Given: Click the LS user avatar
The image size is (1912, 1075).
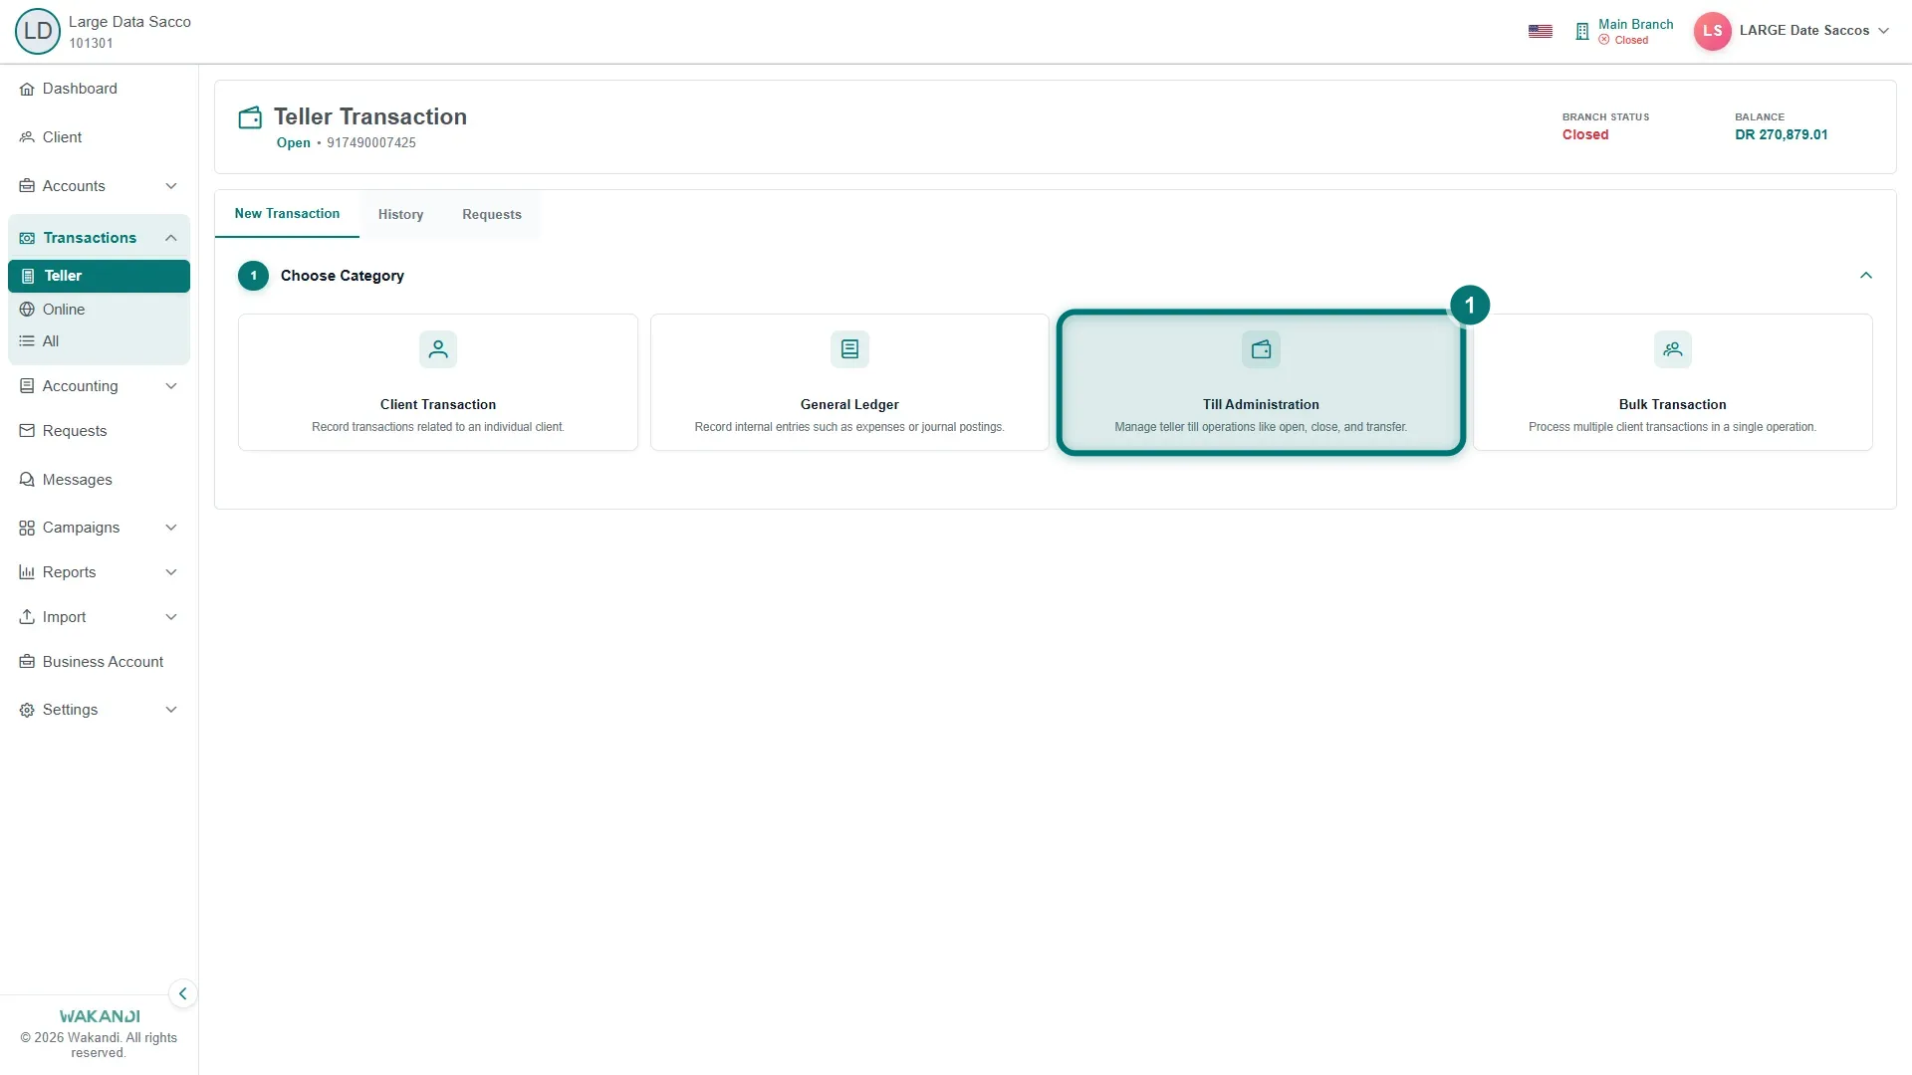Looking at the screenshot, I should pos(1713,31).
